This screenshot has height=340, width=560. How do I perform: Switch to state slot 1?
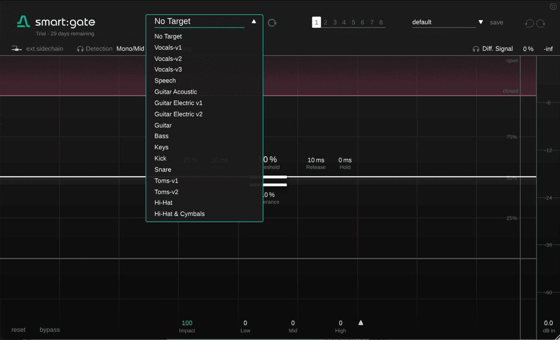316,22
